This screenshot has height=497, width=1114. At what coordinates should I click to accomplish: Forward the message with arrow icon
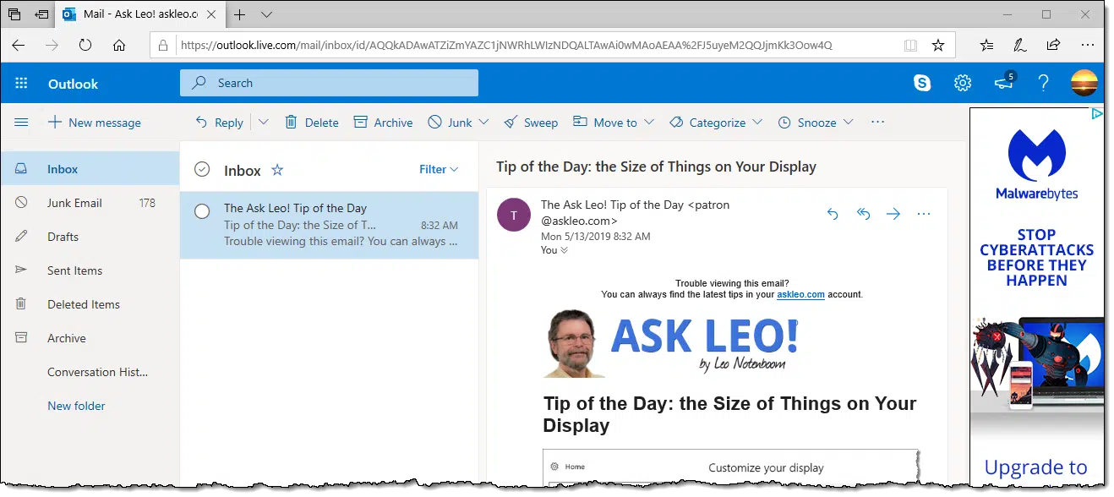893,214
